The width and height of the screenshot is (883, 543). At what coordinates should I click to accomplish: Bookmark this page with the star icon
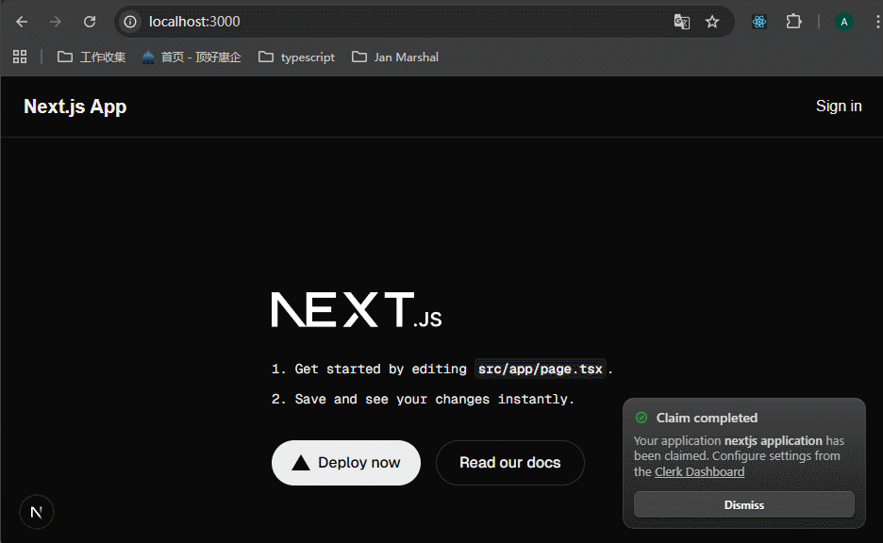coord(712,22)
